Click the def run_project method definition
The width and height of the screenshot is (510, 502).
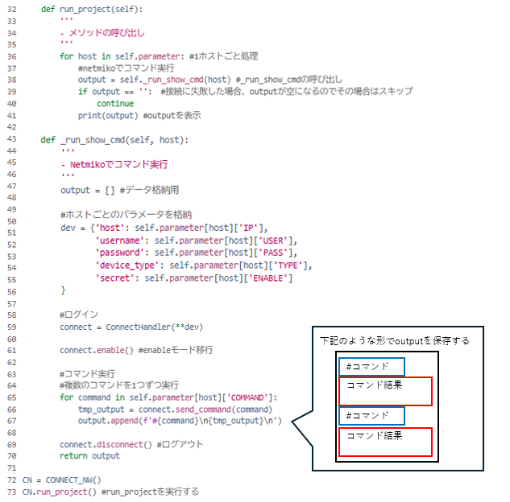tap(91, 9)
